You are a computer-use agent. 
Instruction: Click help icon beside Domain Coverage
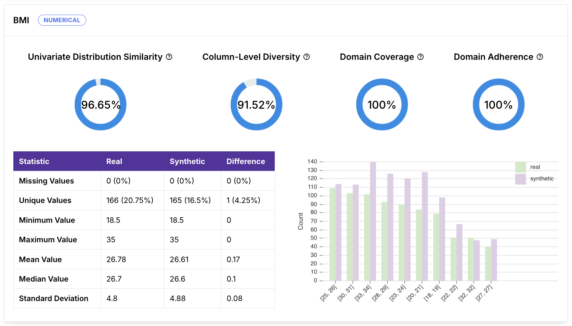tap(420, 57)
